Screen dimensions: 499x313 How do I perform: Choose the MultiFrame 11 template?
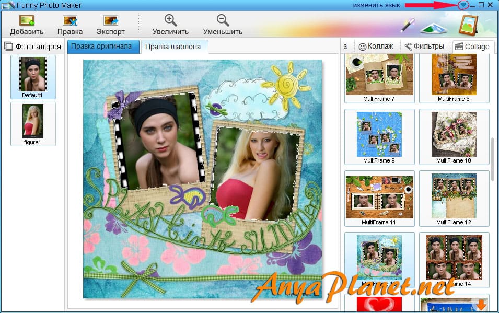click(x=379, y=199)
